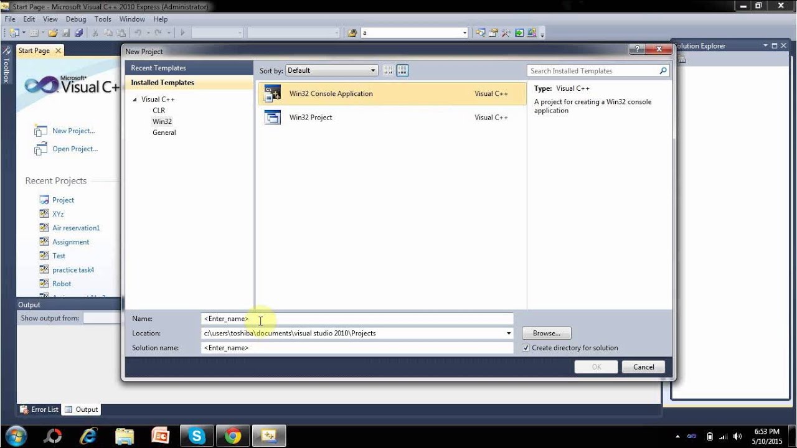Open toolbar options overflow arrow

pos(542,34)
